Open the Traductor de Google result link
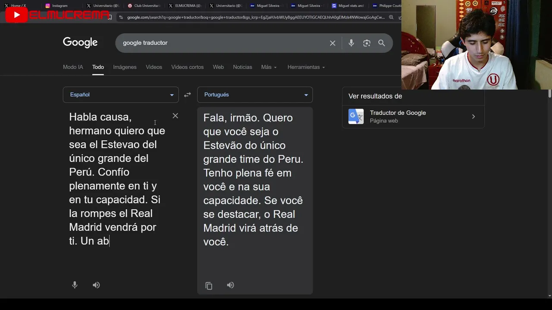 [413, 116]
